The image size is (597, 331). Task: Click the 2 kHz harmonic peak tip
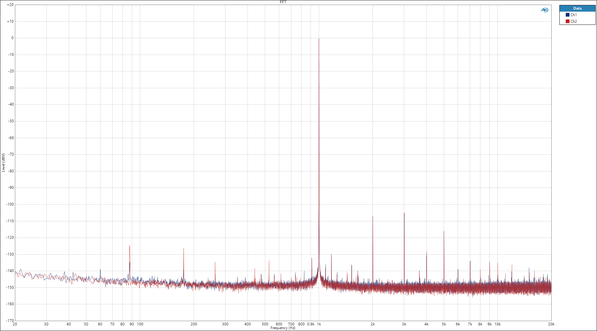(373, 216)
